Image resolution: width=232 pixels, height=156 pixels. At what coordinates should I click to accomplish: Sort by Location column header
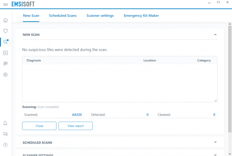[150, 60]
